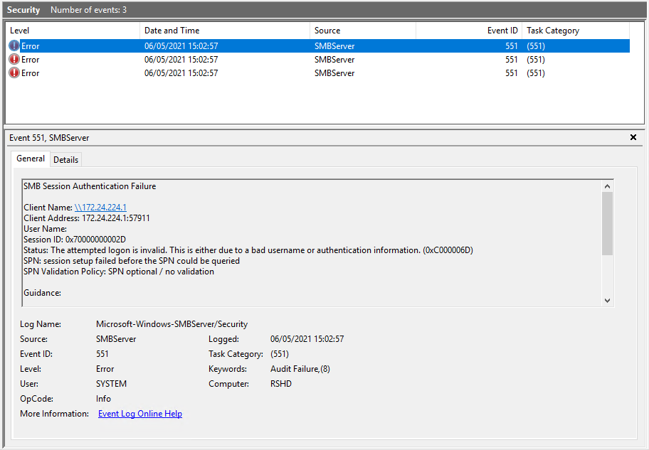Click the 'Session ID: 0x70000000002D' line
This screenshot has height=450, width=649.
click(x=75, y=240)
